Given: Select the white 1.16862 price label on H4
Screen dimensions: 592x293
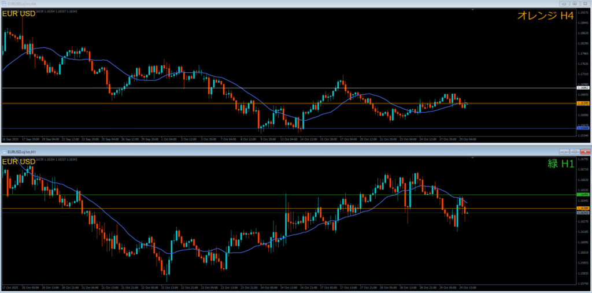Looking at the screenshot, I should pyautogui.click(x=583, y=88).
